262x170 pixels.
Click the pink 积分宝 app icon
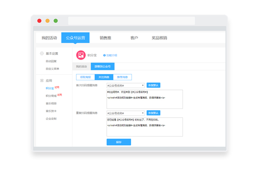coord(81,55)
